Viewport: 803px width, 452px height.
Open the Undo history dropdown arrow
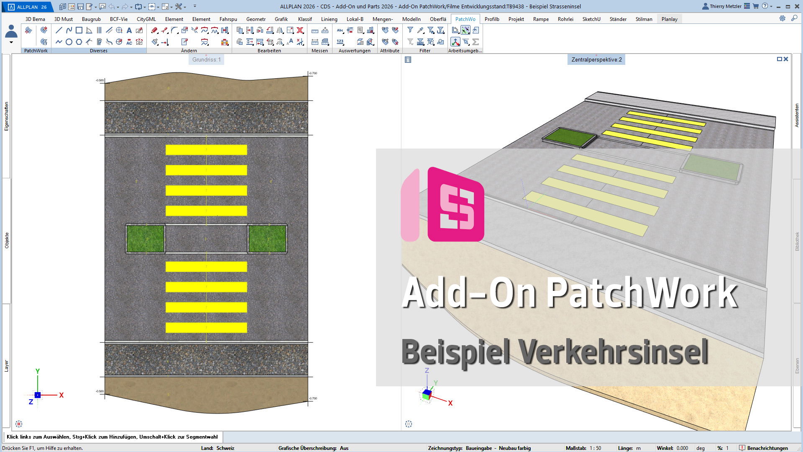click(x=118, y=7)
